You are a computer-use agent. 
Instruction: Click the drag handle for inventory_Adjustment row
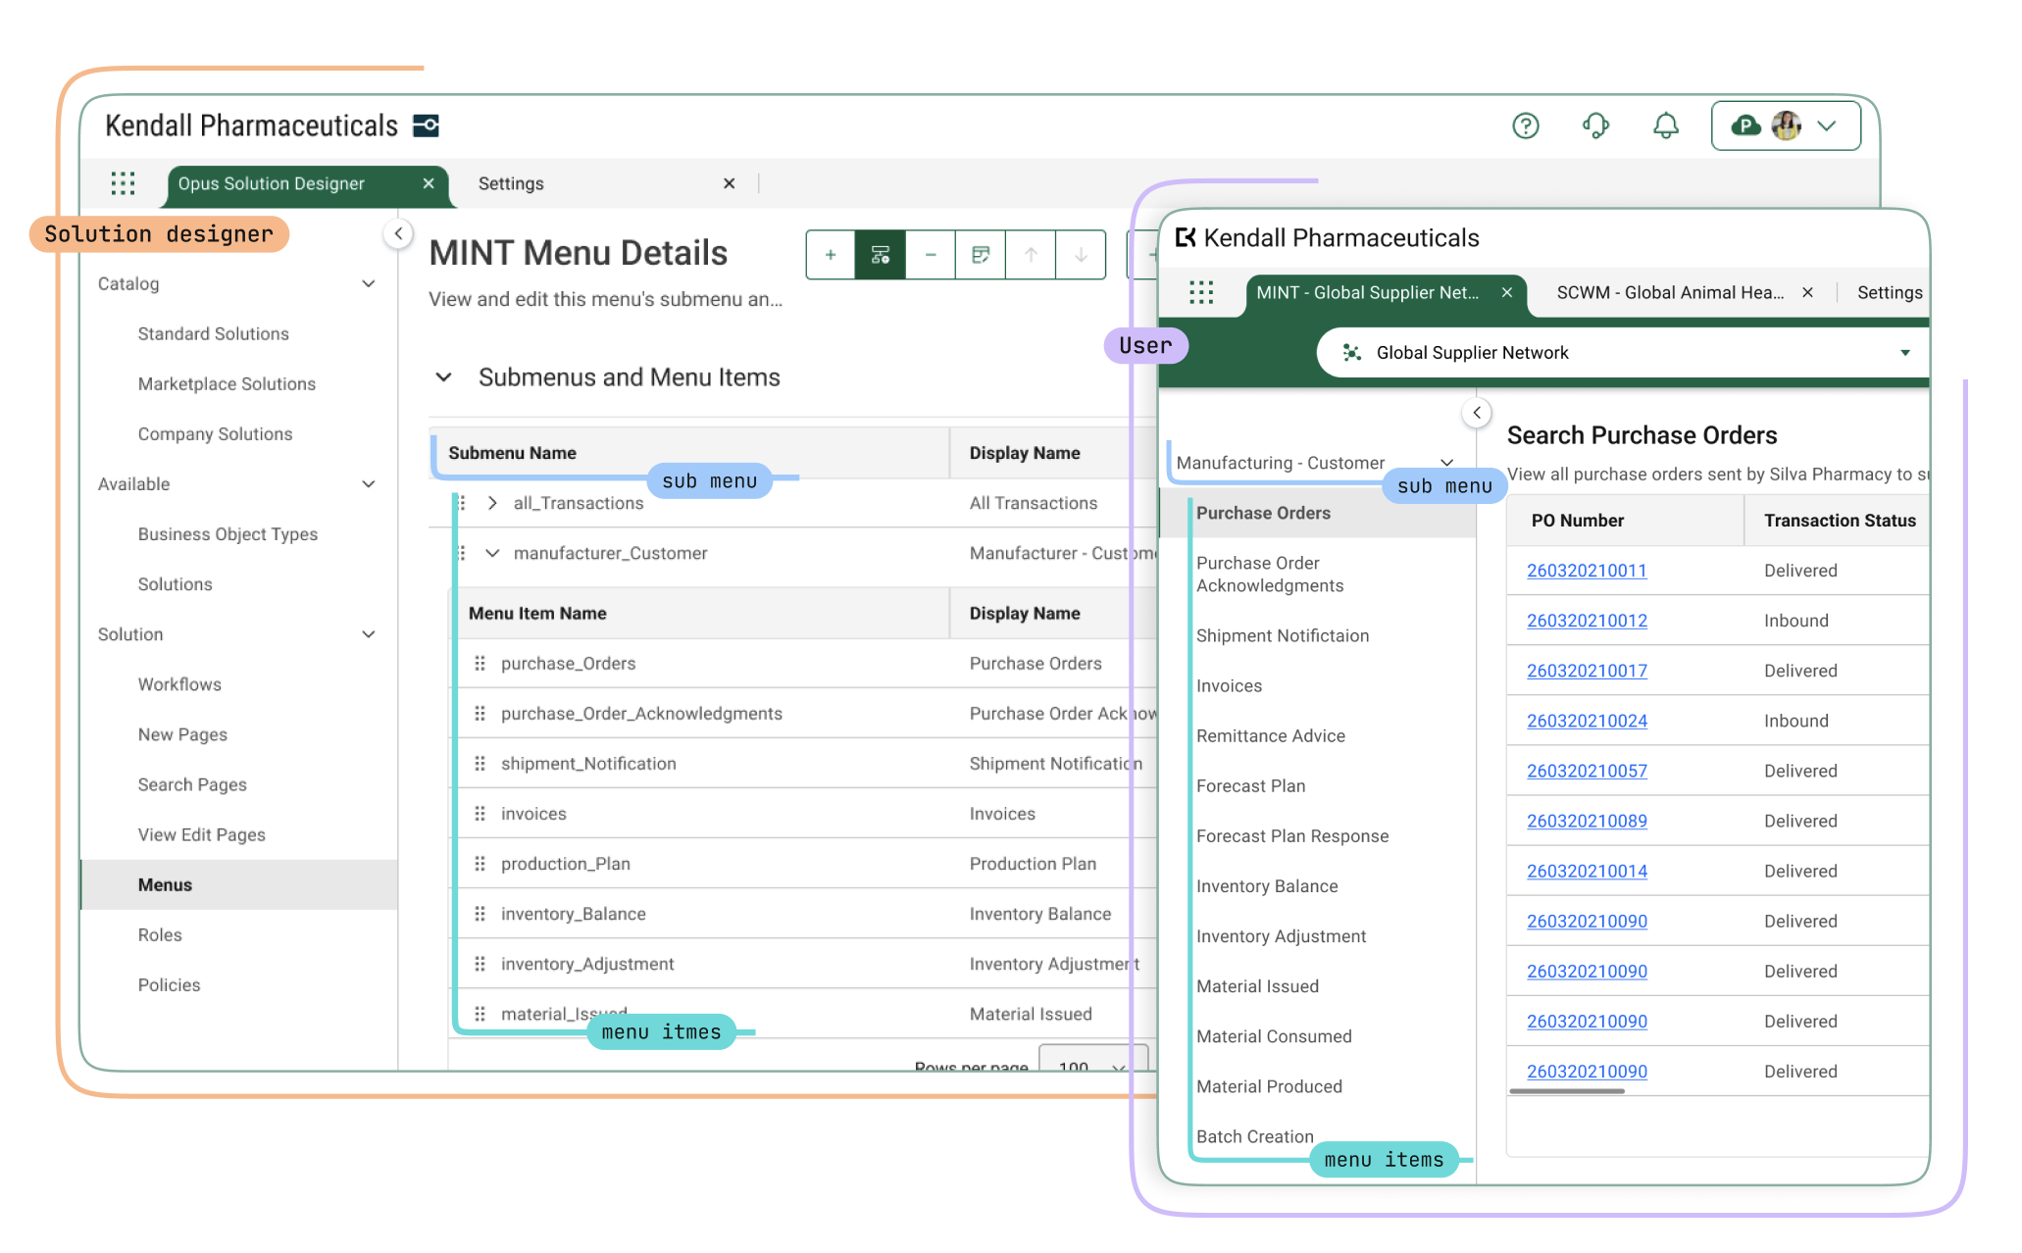(480, 964)
